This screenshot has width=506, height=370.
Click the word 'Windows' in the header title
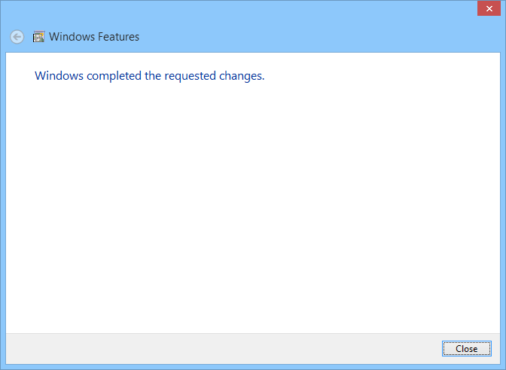[x=70, y=37]
